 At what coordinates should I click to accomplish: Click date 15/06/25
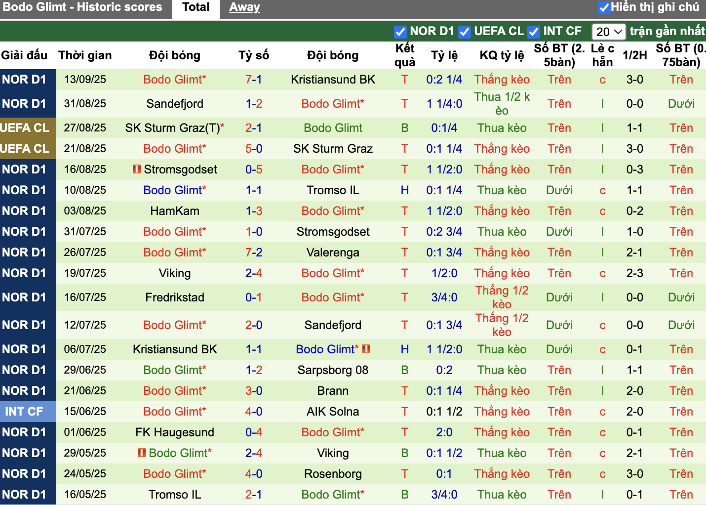(85, 412)
